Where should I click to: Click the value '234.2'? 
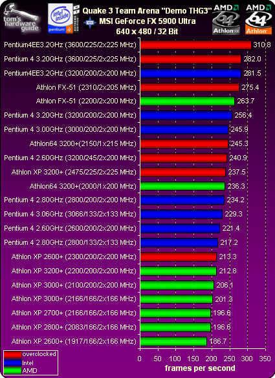(236, 200)
